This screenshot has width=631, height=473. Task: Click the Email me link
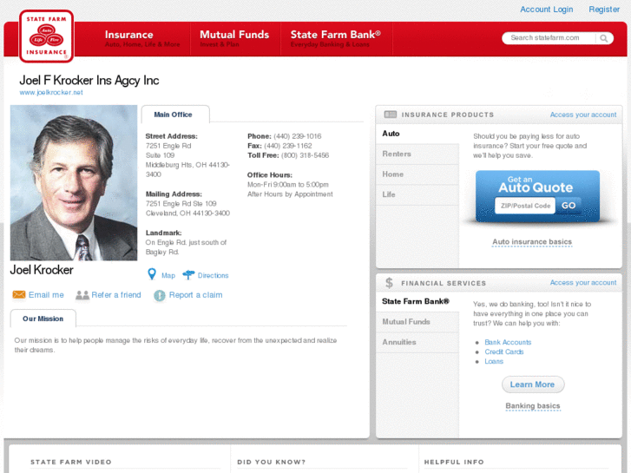pos(46,295)
